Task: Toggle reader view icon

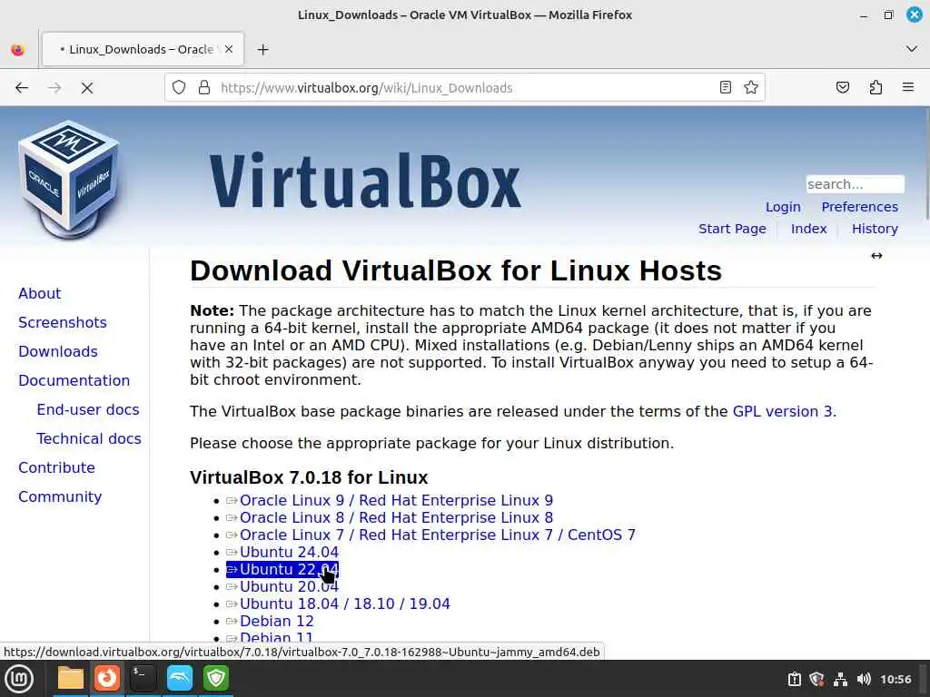Action: coord(725,88)
